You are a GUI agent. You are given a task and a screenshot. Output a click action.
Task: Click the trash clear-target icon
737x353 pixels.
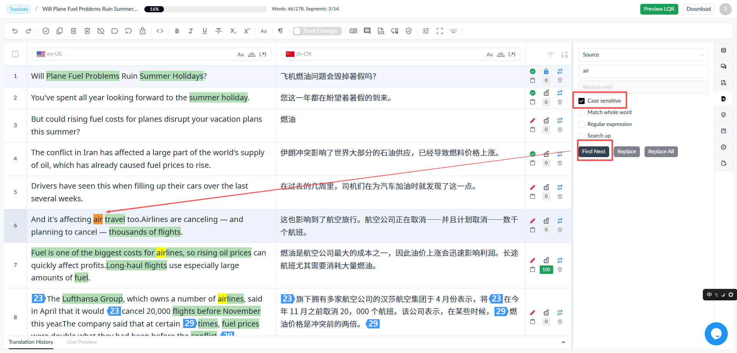[73, 31]
